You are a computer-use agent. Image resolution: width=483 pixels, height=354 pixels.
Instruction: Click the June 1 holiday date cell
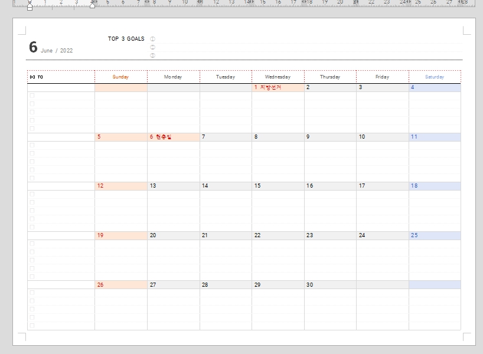pyautogui.click(x=278, y=87)
